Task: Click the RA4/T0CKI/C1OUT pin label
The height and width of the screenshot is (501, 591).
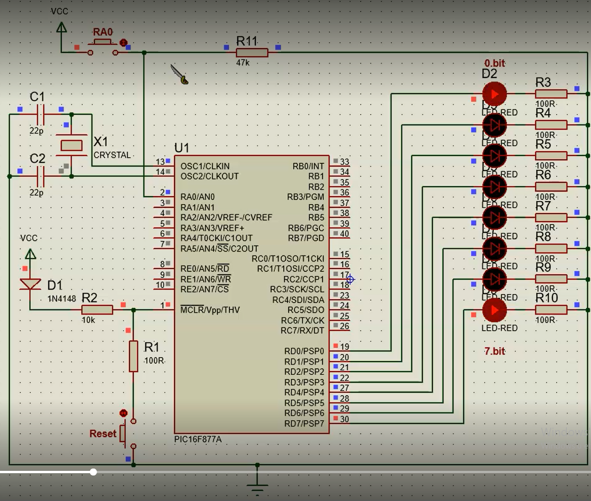Action: click(x=216, y=238)
